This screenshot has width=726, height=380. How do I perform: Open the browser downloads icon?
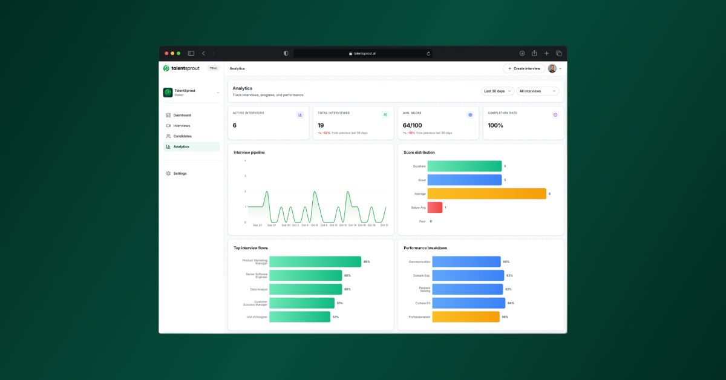point(522,53)
